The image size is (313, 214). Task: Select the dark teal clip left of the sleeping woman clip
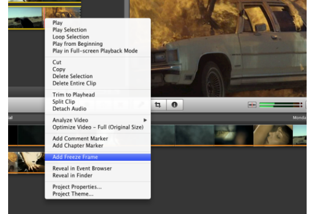234,135
